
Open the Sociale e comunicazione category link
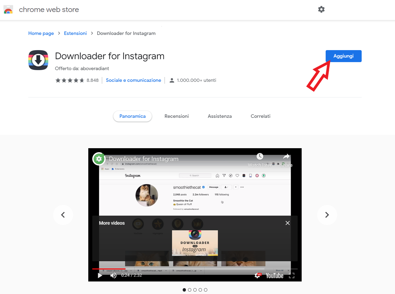pos(133,80)
